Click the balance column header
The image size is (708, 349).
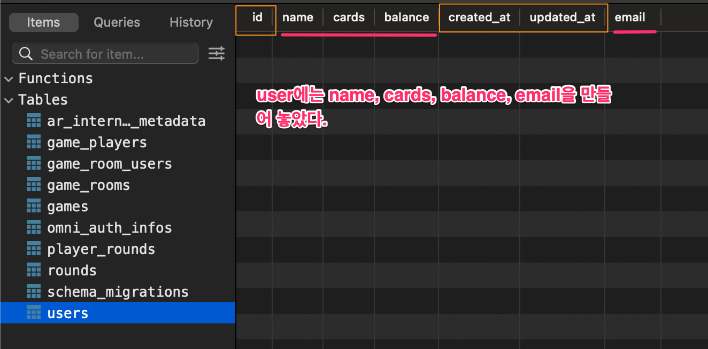point(406,17)
